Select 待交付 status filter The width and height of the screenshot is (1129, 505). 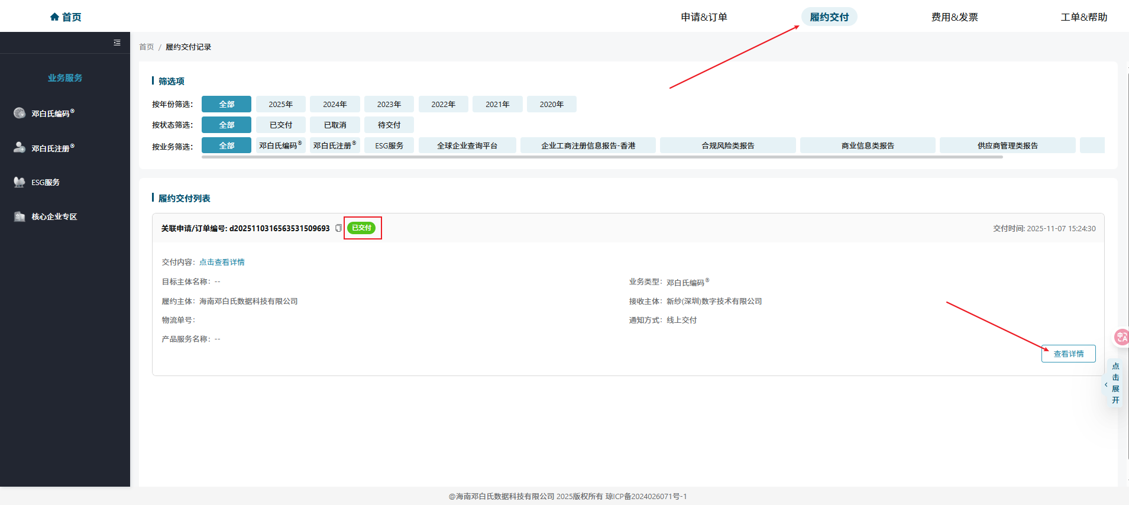click(x=389, y=125)
